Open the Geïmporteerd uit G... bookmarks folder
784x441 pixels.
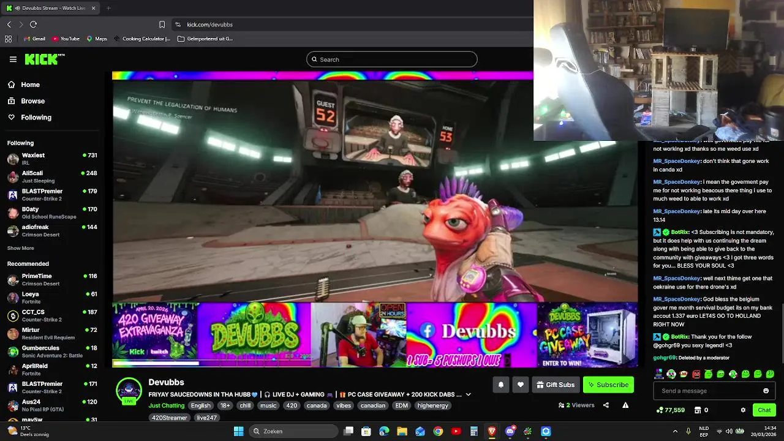coord(205,39)
